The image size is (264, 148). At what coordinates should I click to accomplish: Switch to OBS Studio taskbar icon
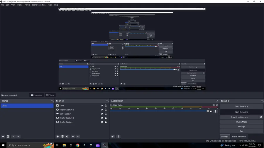click(104, 145)
